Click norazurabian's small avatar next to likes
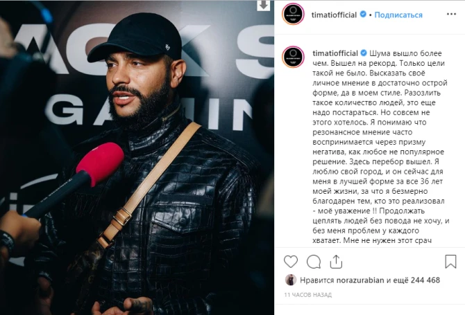The height and width of the screenshot is (315, 465). tap(291, 280)
